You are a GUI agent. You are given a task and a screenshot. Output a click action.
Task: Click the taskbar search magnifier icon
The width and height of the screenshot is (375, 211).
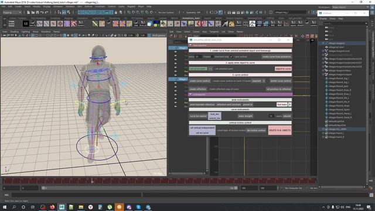coord(14,207)
